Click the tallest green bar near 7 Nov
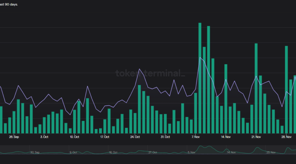Viewport: 296px width, 164px height. [x=200, y=78]
